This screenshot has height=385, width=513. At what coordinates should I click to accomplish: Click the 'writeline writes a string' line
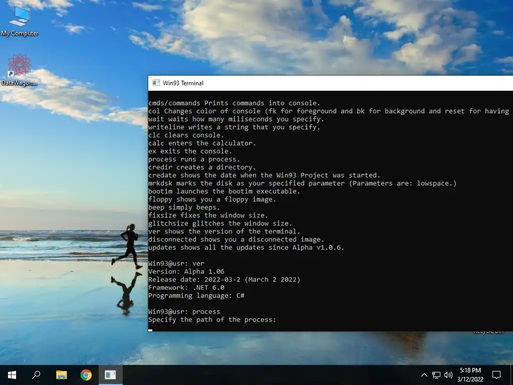234,127
